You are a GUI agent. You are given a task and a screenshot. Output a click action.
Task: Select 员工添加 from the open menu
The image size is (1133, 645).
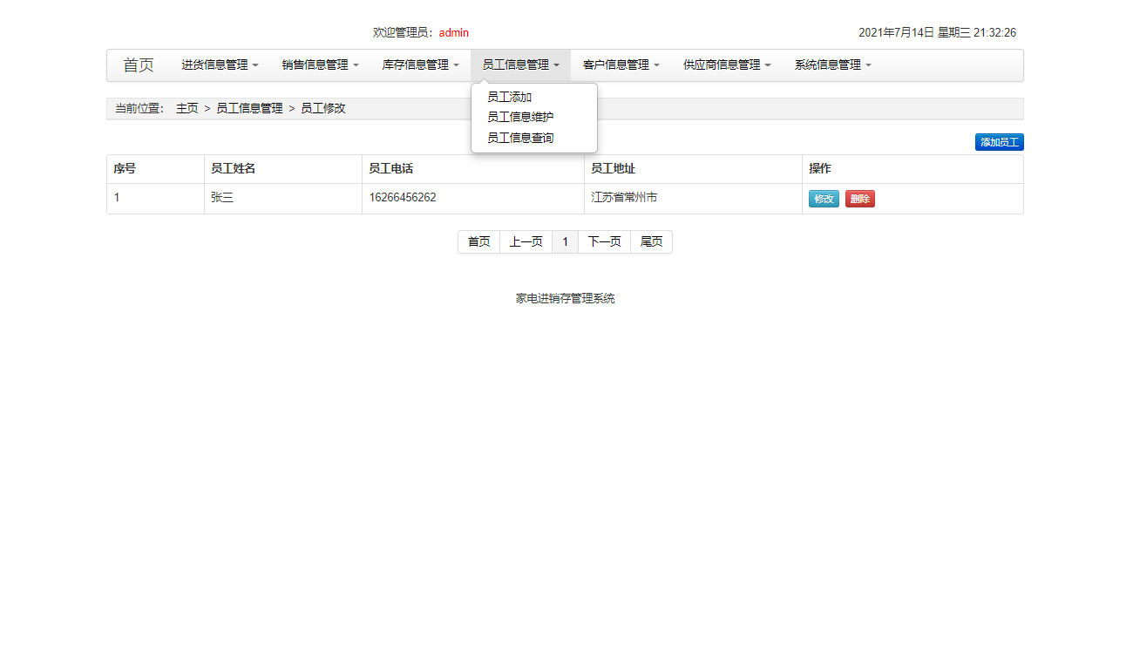(x=509, y=97)
